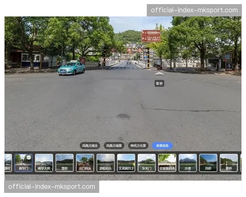
Task: Select the 北门码头 scene thumbnail
Action: (85, 163)
